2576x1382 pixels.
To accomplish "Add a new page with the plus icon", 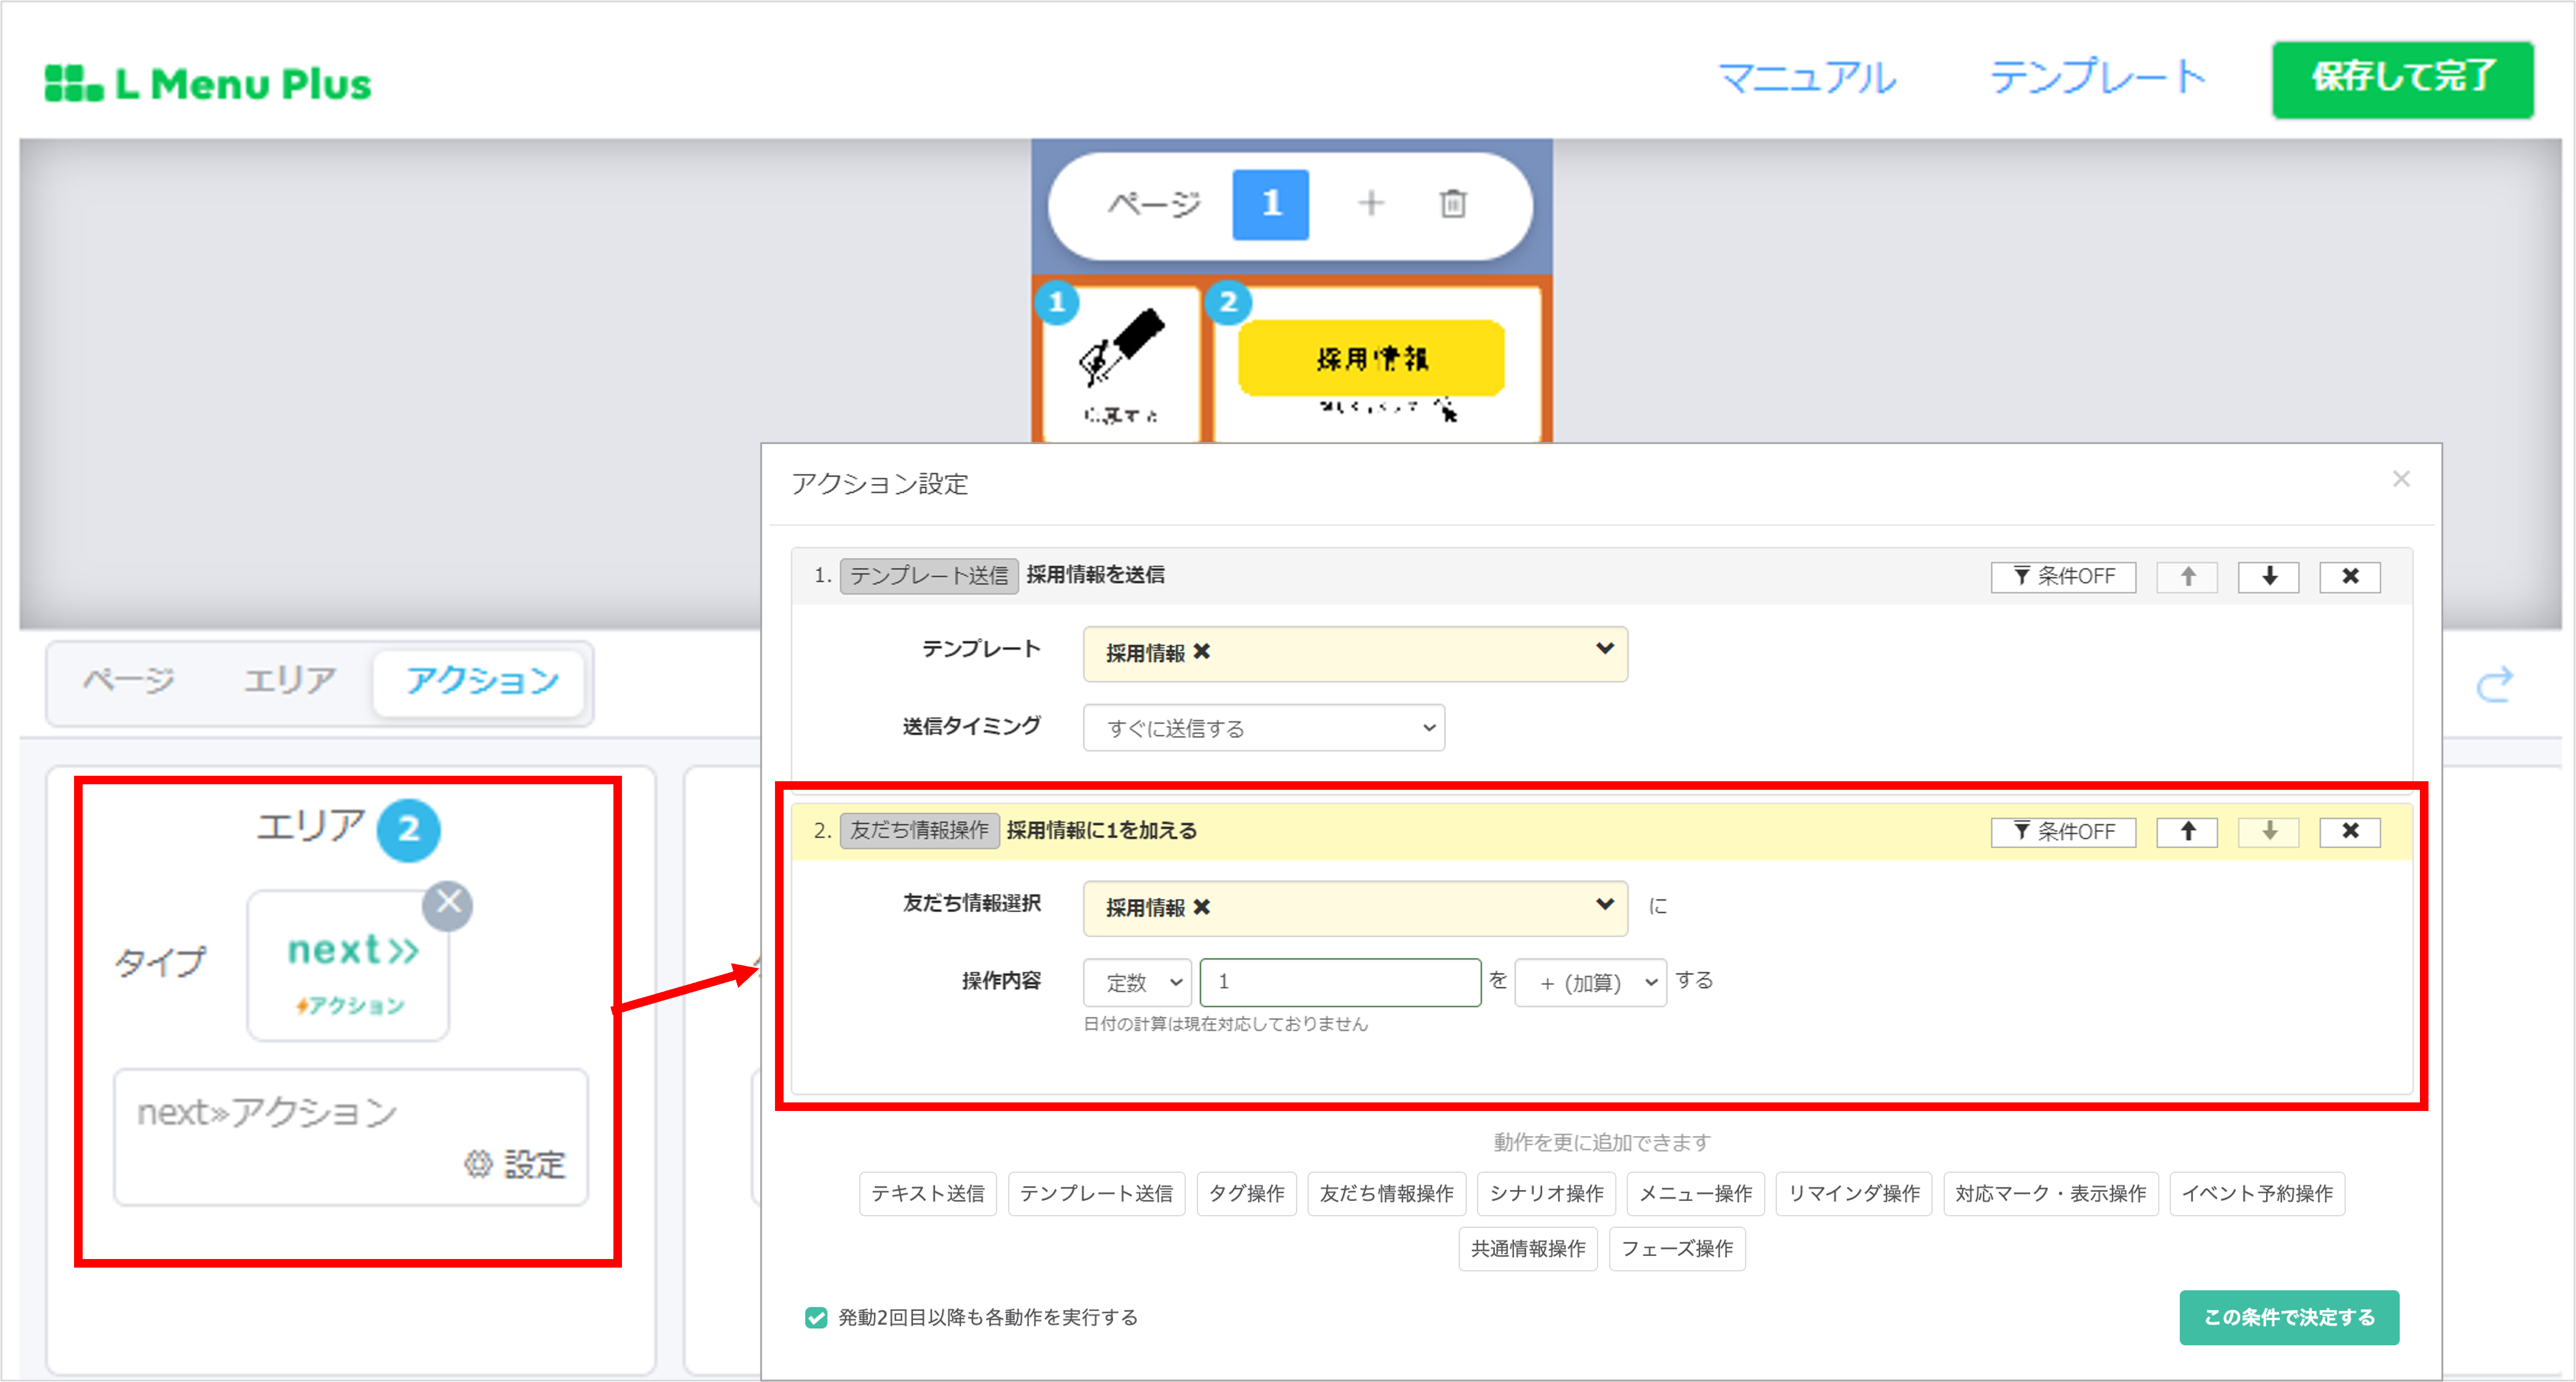I will pos(1371,204).
